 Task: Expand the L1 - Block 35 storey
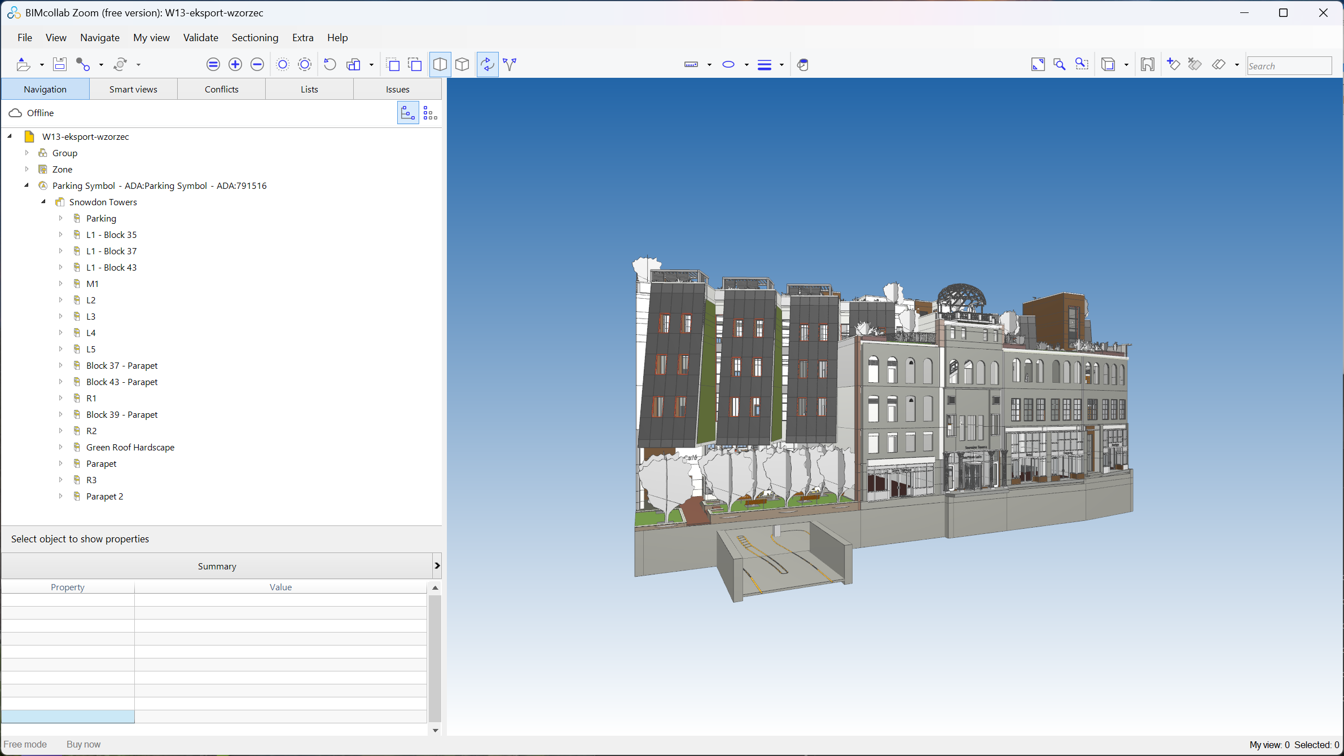[60, 235]
